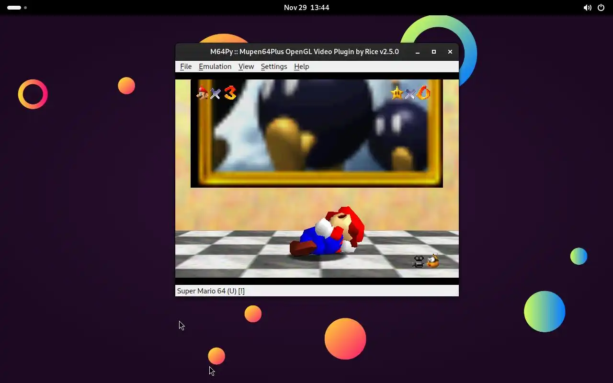Click the star count number 6
The width and height of the screenshot is (613, 383).
[423, 93]
